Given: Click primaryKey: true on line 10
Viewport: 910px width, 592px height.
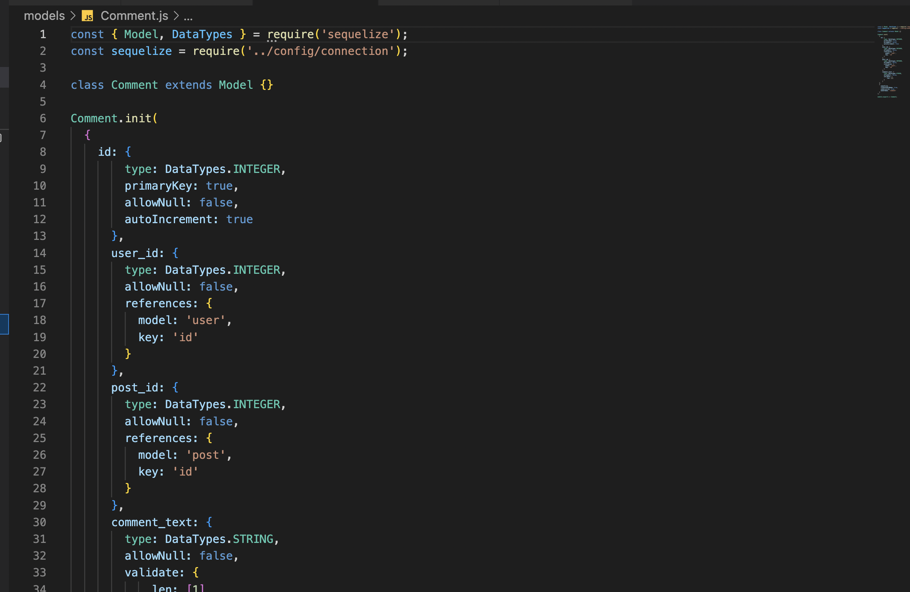Looking at the screenshot, I should (179, 186).
